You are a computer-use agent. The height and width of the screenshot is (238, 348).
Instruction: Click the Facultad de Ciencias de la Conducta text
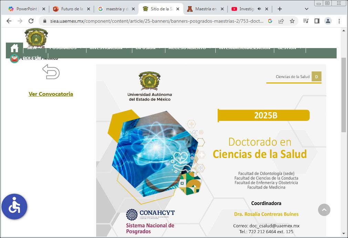(266, 178)
